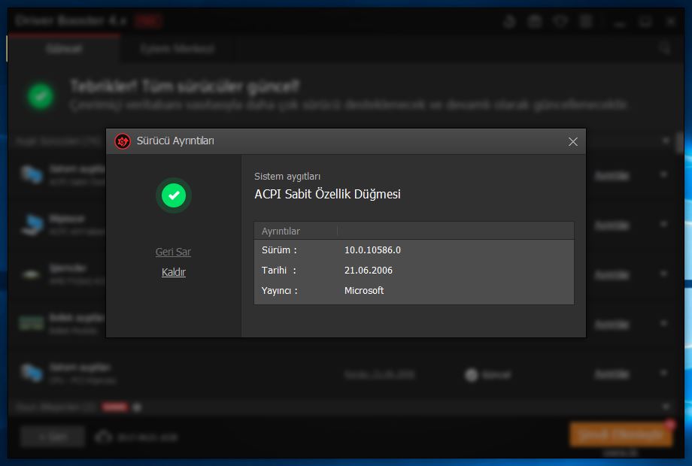Click the Sürücü Ayrıntıları dialog title text
Image resolution: width=692 pixels, height=466 pixels.
pyautogui.click(x=175, y=141)
